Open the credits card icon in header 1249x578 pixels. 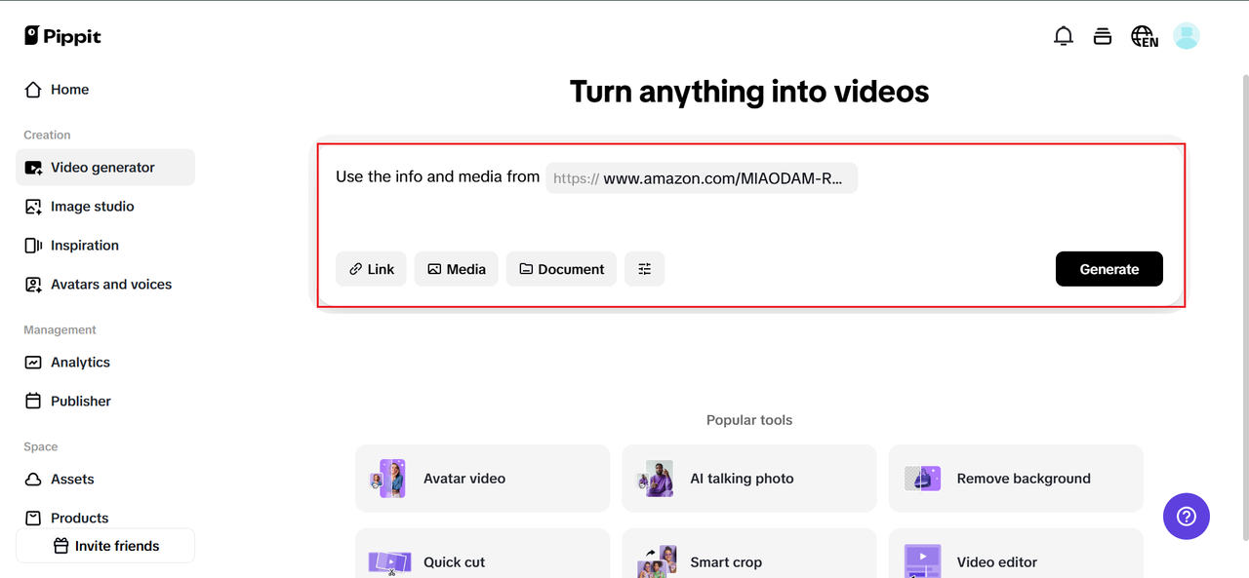1103,37
